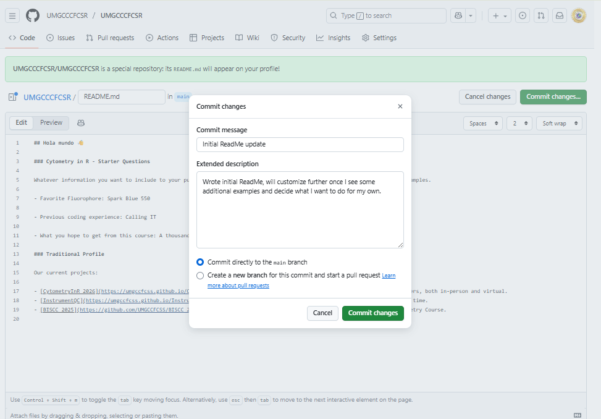The width and height of the screenshot is (601, 419).
Task: Expand the Create new plus dropdown
Action: click(499, 15)
